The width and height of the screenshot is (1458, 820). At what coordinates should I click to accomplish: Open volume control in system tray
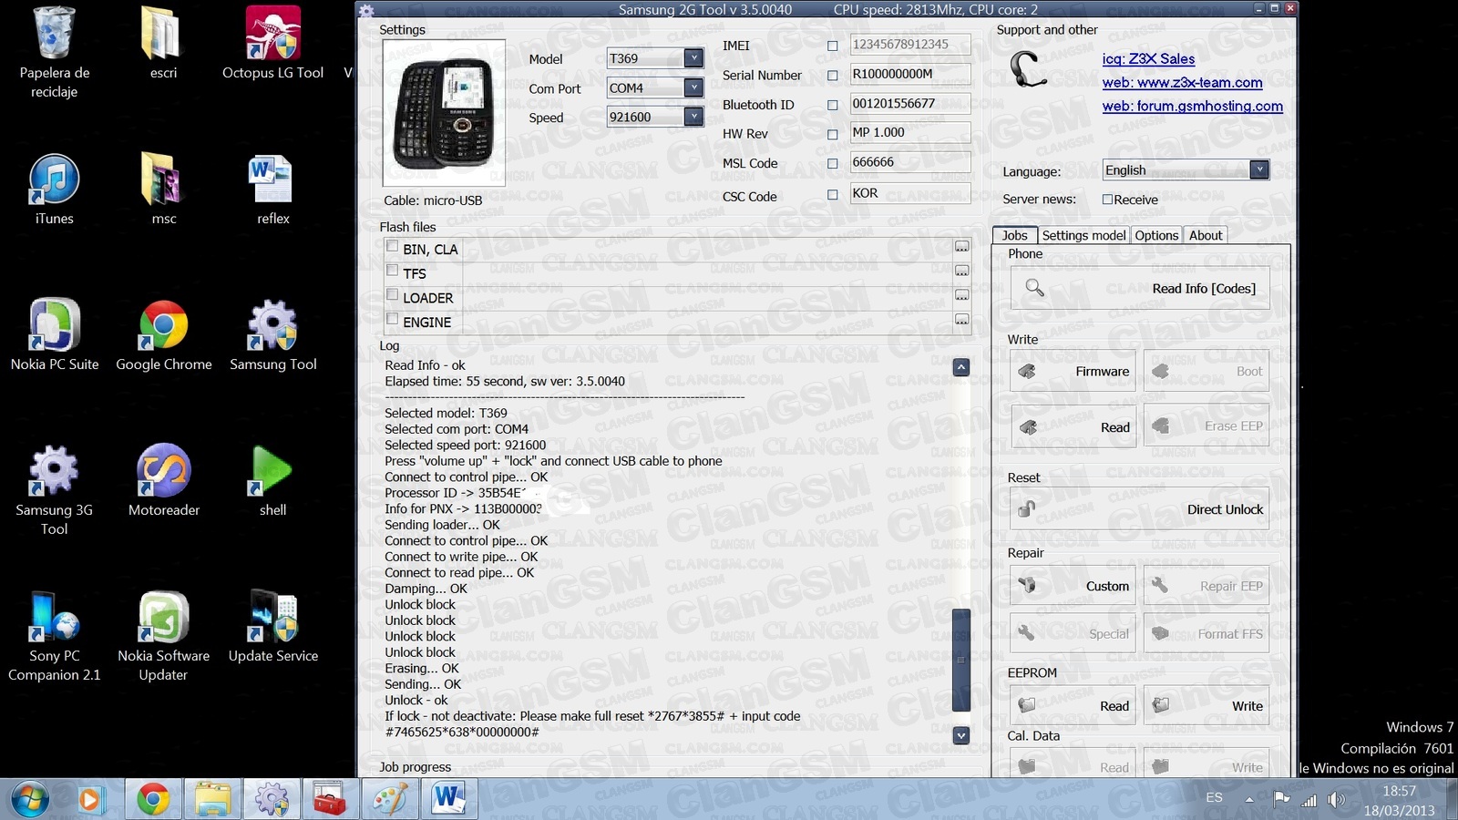tap(1337, 800)
